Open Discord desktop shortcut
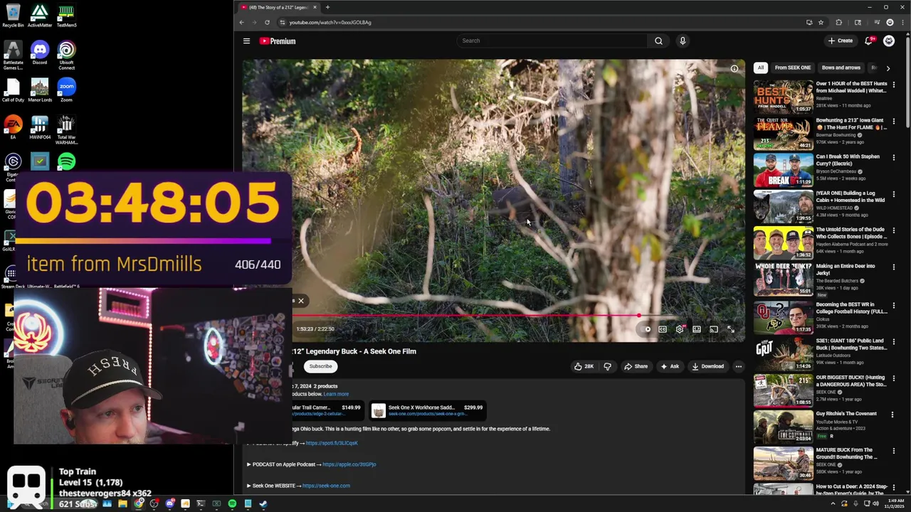The width and height of the screenshot is (911, 512). (x=40, y=53)
